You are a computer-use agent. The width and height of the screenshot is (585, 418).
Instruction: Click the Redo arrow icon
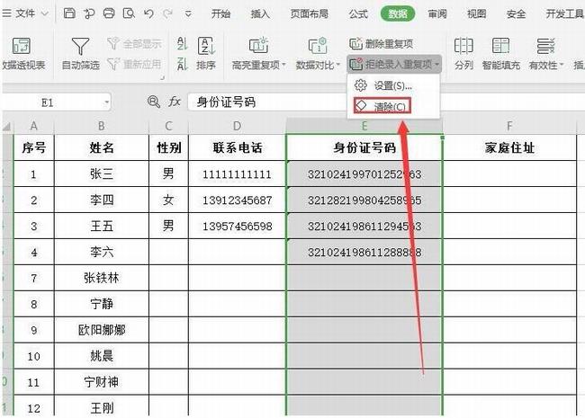point(168,13)
